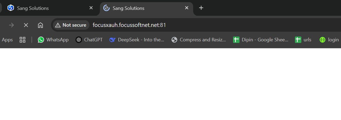Open the ChatGPT bookmark
The width and height of the screenshot is (341, 120).
[x=89, y=40]
